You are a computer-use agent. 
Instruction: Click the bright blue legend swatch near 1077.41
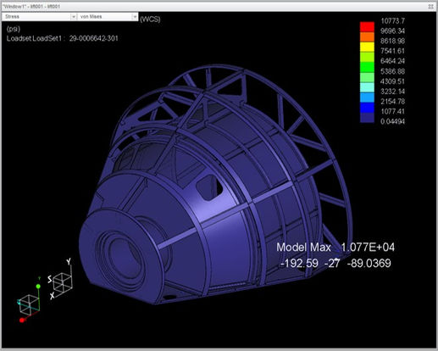tap(367, 108)
